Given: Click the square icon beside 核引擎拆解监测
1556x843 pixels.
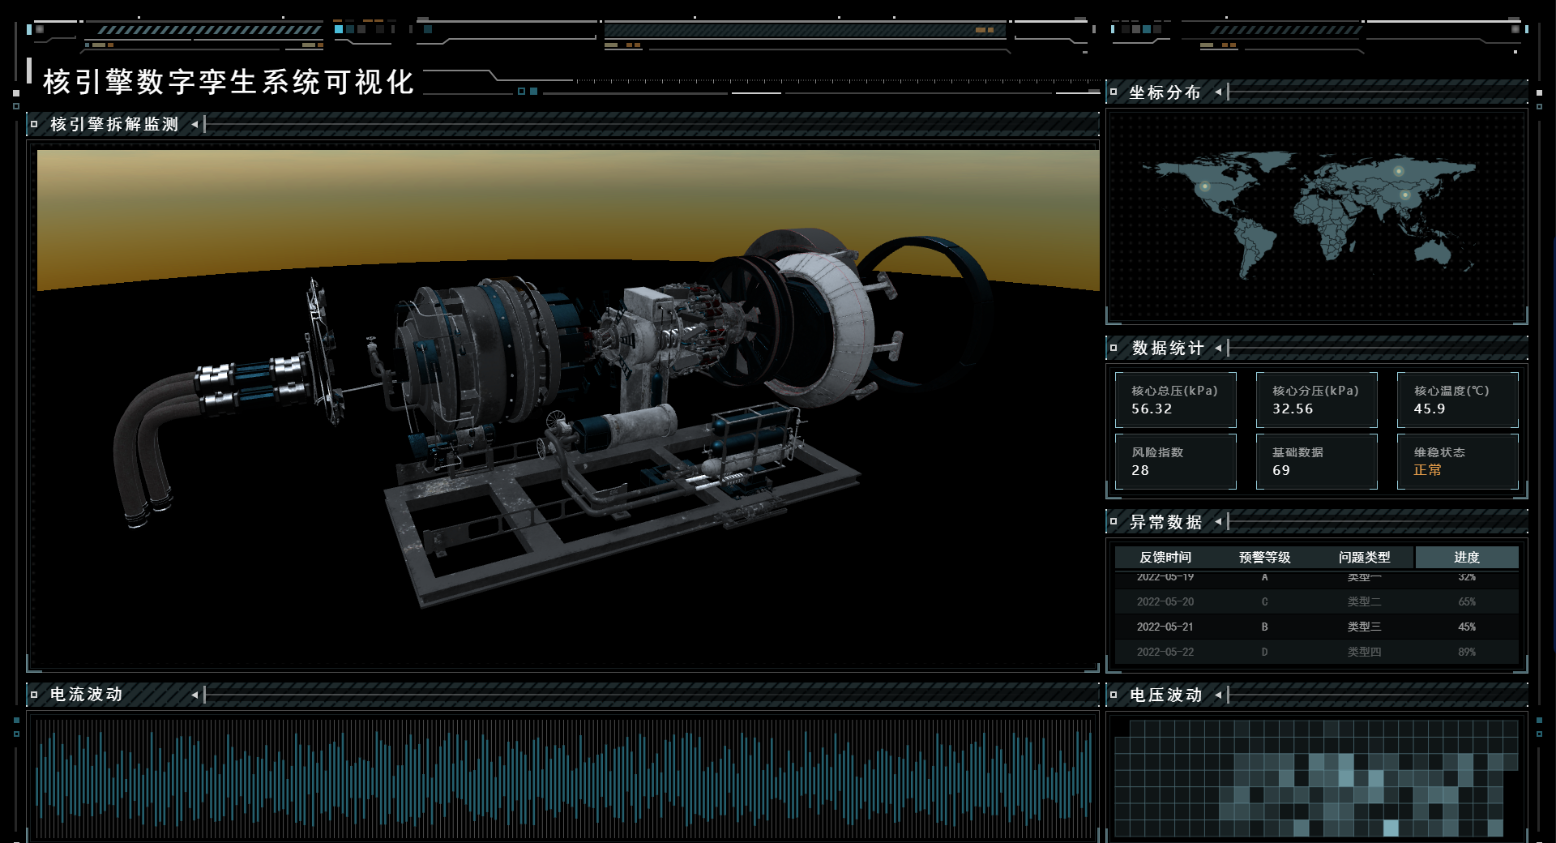Looking at the screenshot, I should [x=34, y=125].
